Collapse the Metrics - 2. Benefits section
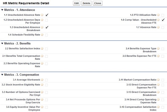This screenshot has width=167, height=112. click(x=2, y=43)
